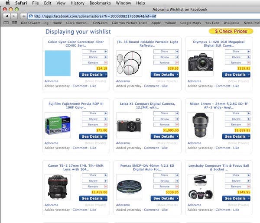Click Share plus icon for Nikon 14mm-24mm
The width and height of the screenshot is (260, 223).
249,113
